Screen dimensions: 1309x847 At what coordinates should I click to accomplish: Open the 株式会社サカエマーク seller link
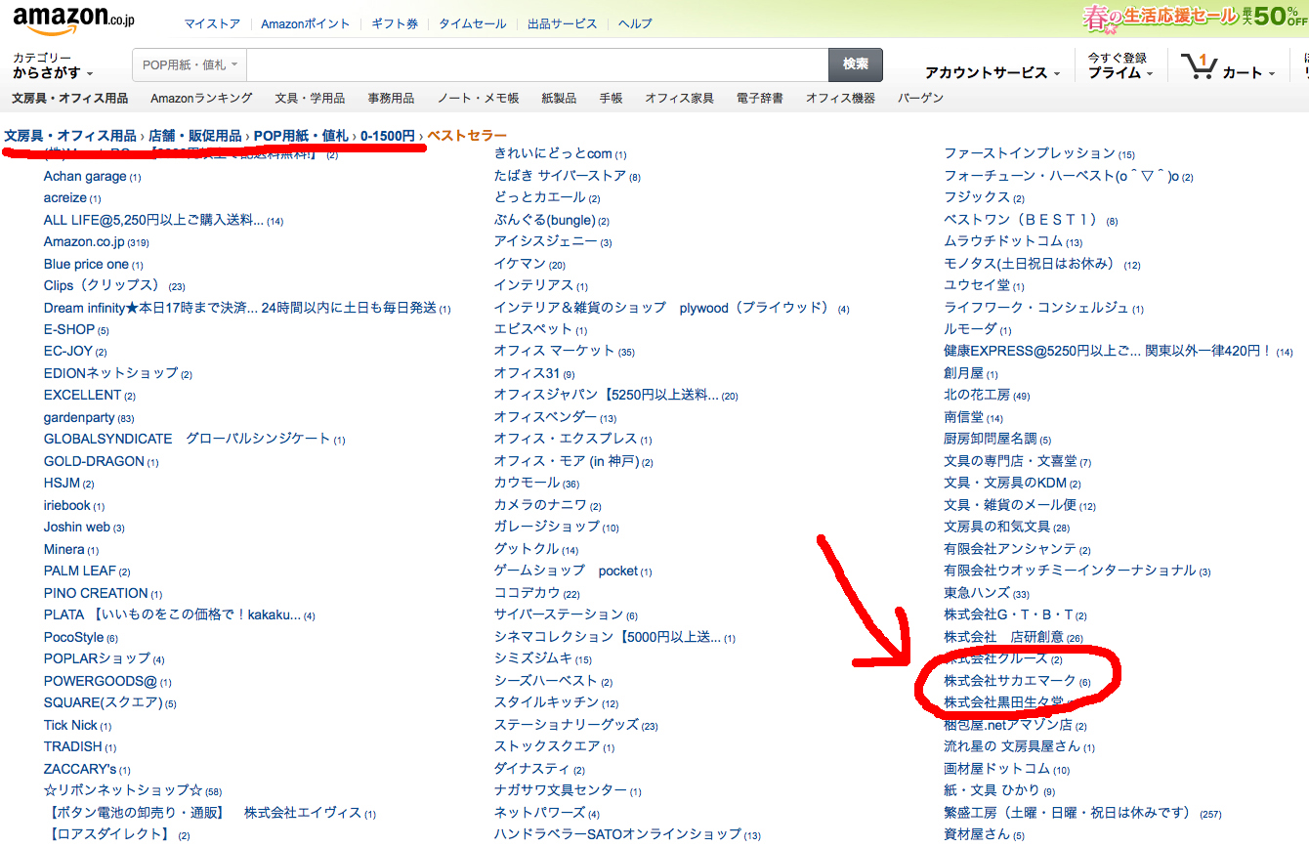1009,681
